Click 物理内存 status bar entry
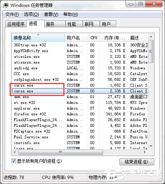165x184 pixels. (103, 178)
